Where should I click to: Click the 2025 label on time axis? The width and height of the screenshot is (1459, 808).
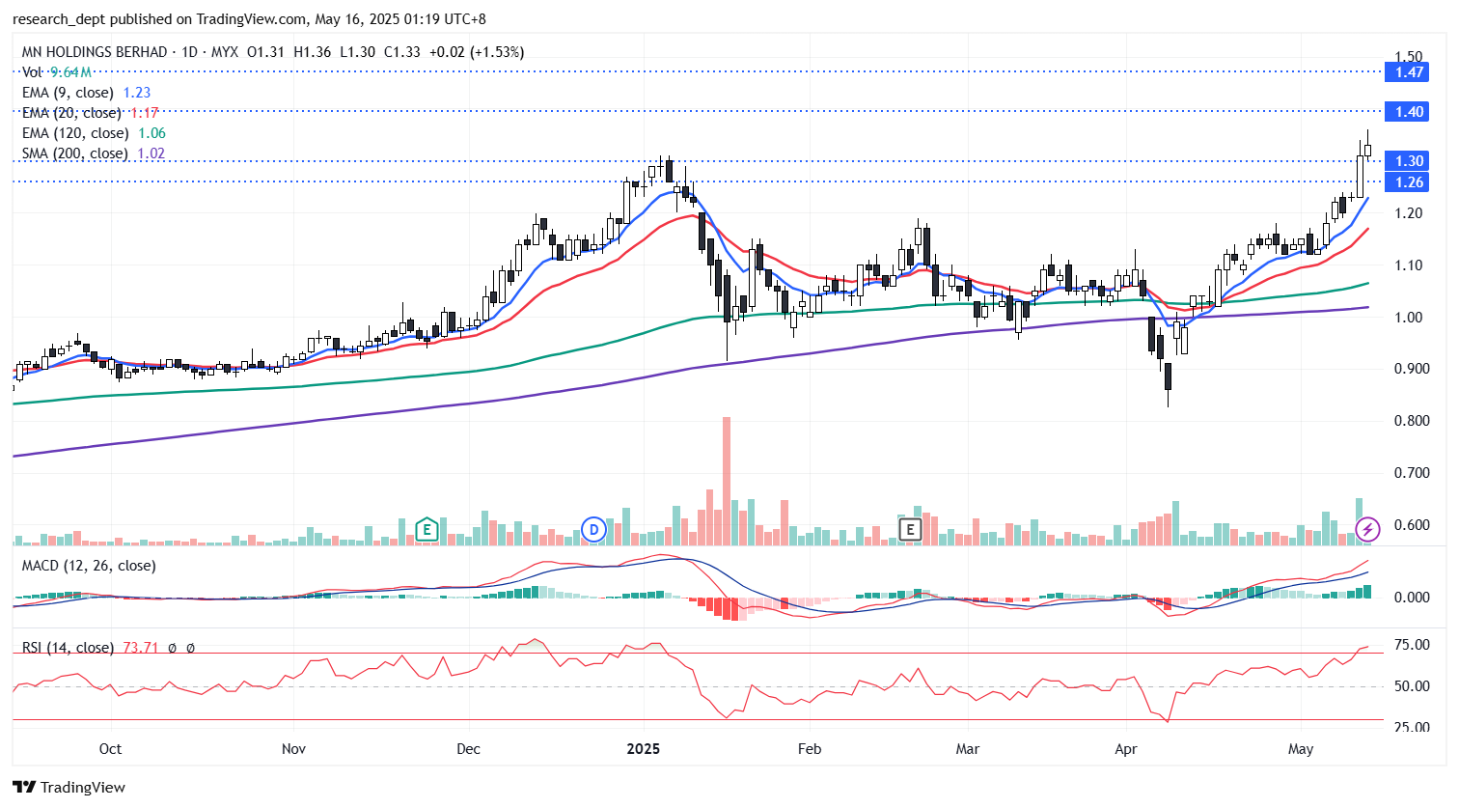644,749
